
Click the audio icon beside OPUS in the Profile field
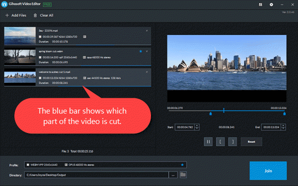pos(66,165)
